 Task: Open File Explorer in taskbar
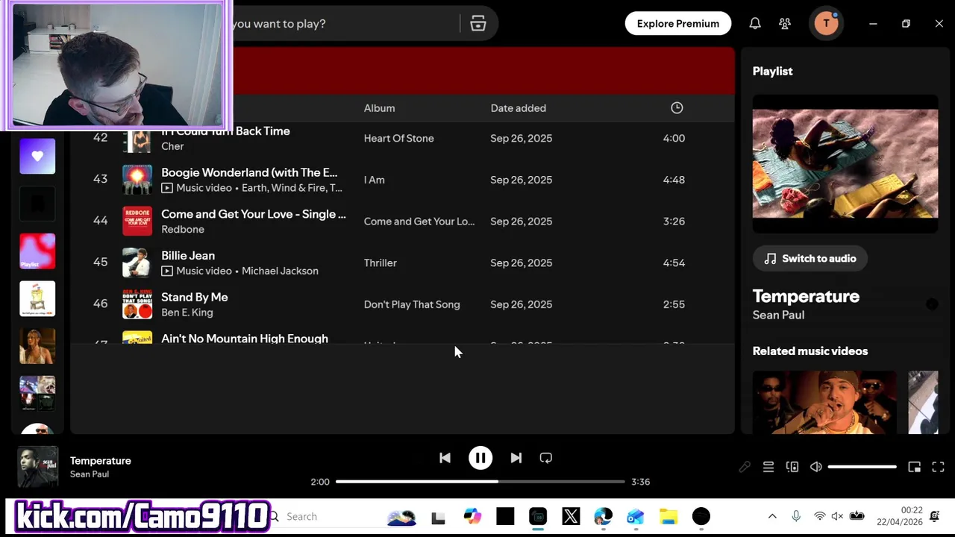coord(668,516)
